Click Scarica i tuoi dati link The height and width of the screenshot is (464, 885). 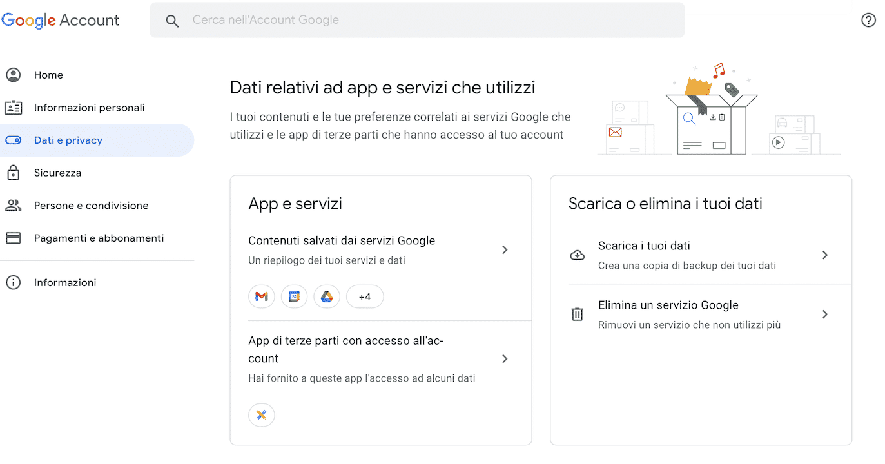point(644,246)
